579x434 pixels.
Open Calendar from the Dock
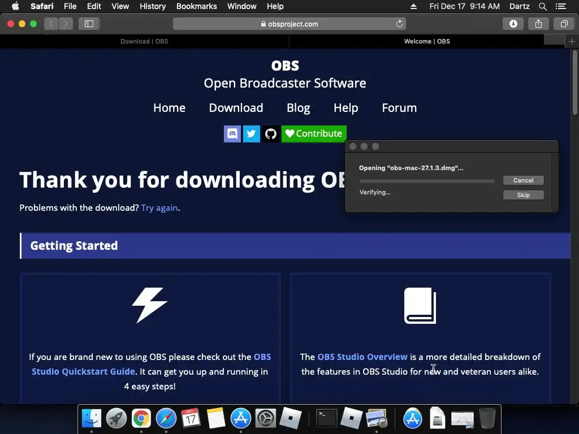click(191, 419)
